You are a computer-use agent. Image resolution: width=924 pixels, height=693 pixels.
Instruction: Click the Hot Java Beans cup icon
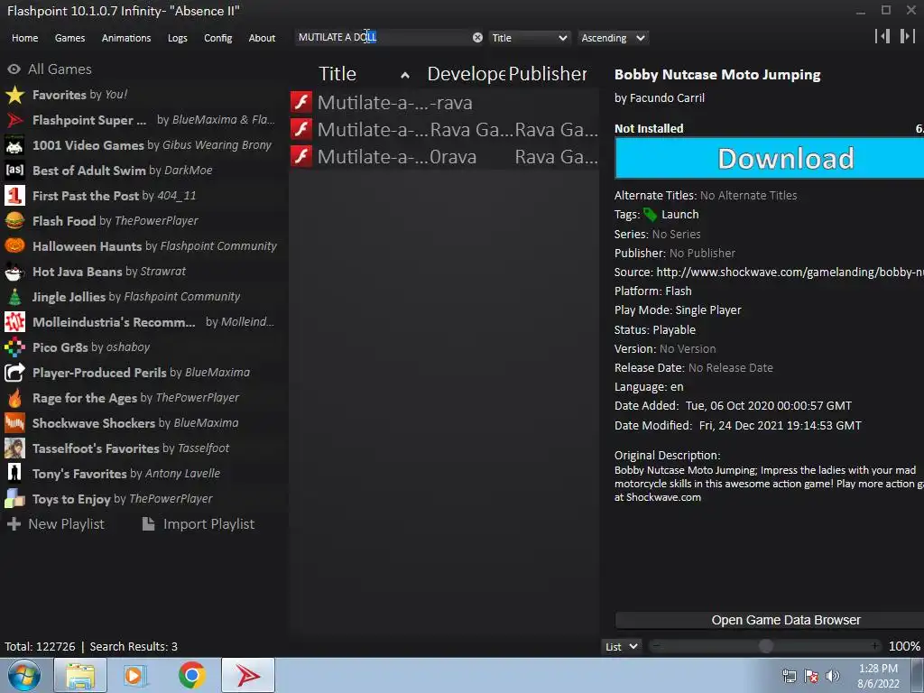click(14, 272)
